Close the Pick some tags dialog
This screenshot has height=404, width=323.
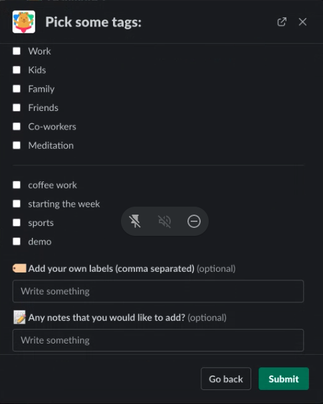click(302, 22)
